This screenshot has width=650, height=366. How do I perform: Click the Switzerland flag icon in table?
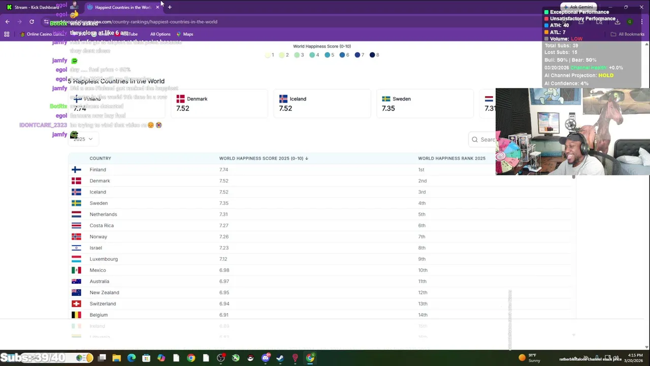76,304
